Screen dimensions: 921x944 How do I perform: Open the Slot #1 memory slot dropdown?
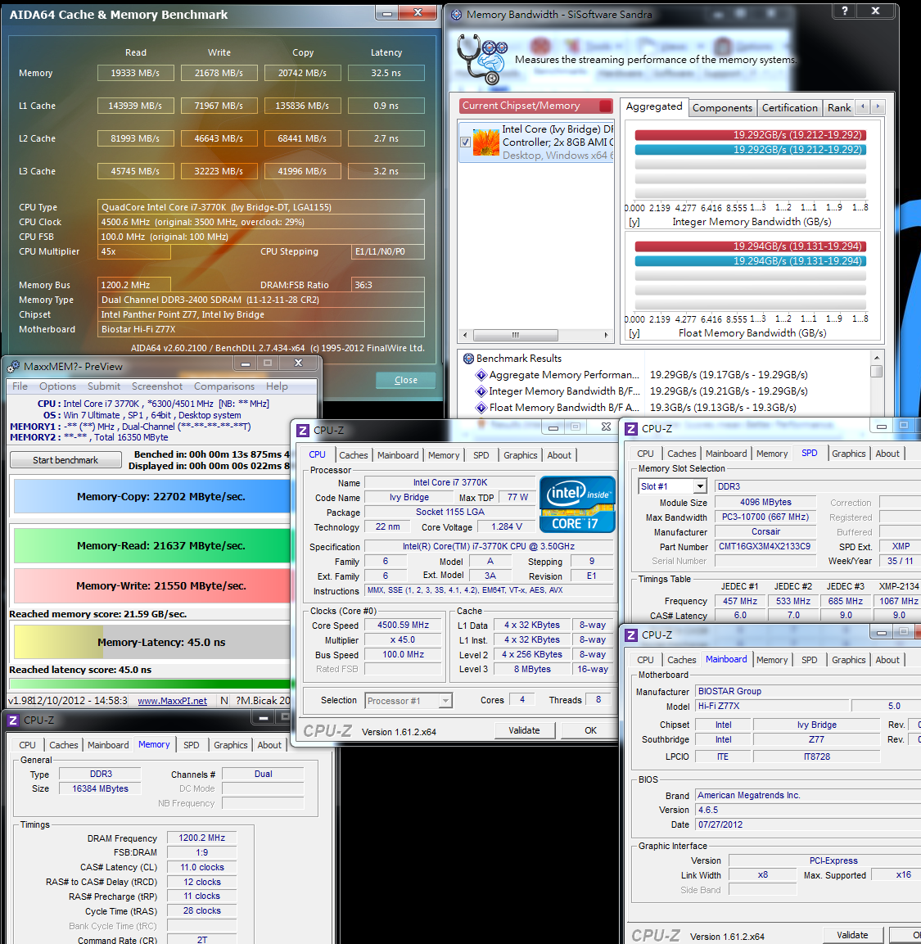pyautogui.click(x=699, y=486)
